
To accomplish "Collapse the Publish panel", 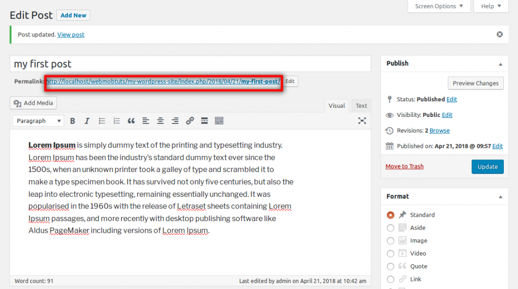I will click(500, 64).
